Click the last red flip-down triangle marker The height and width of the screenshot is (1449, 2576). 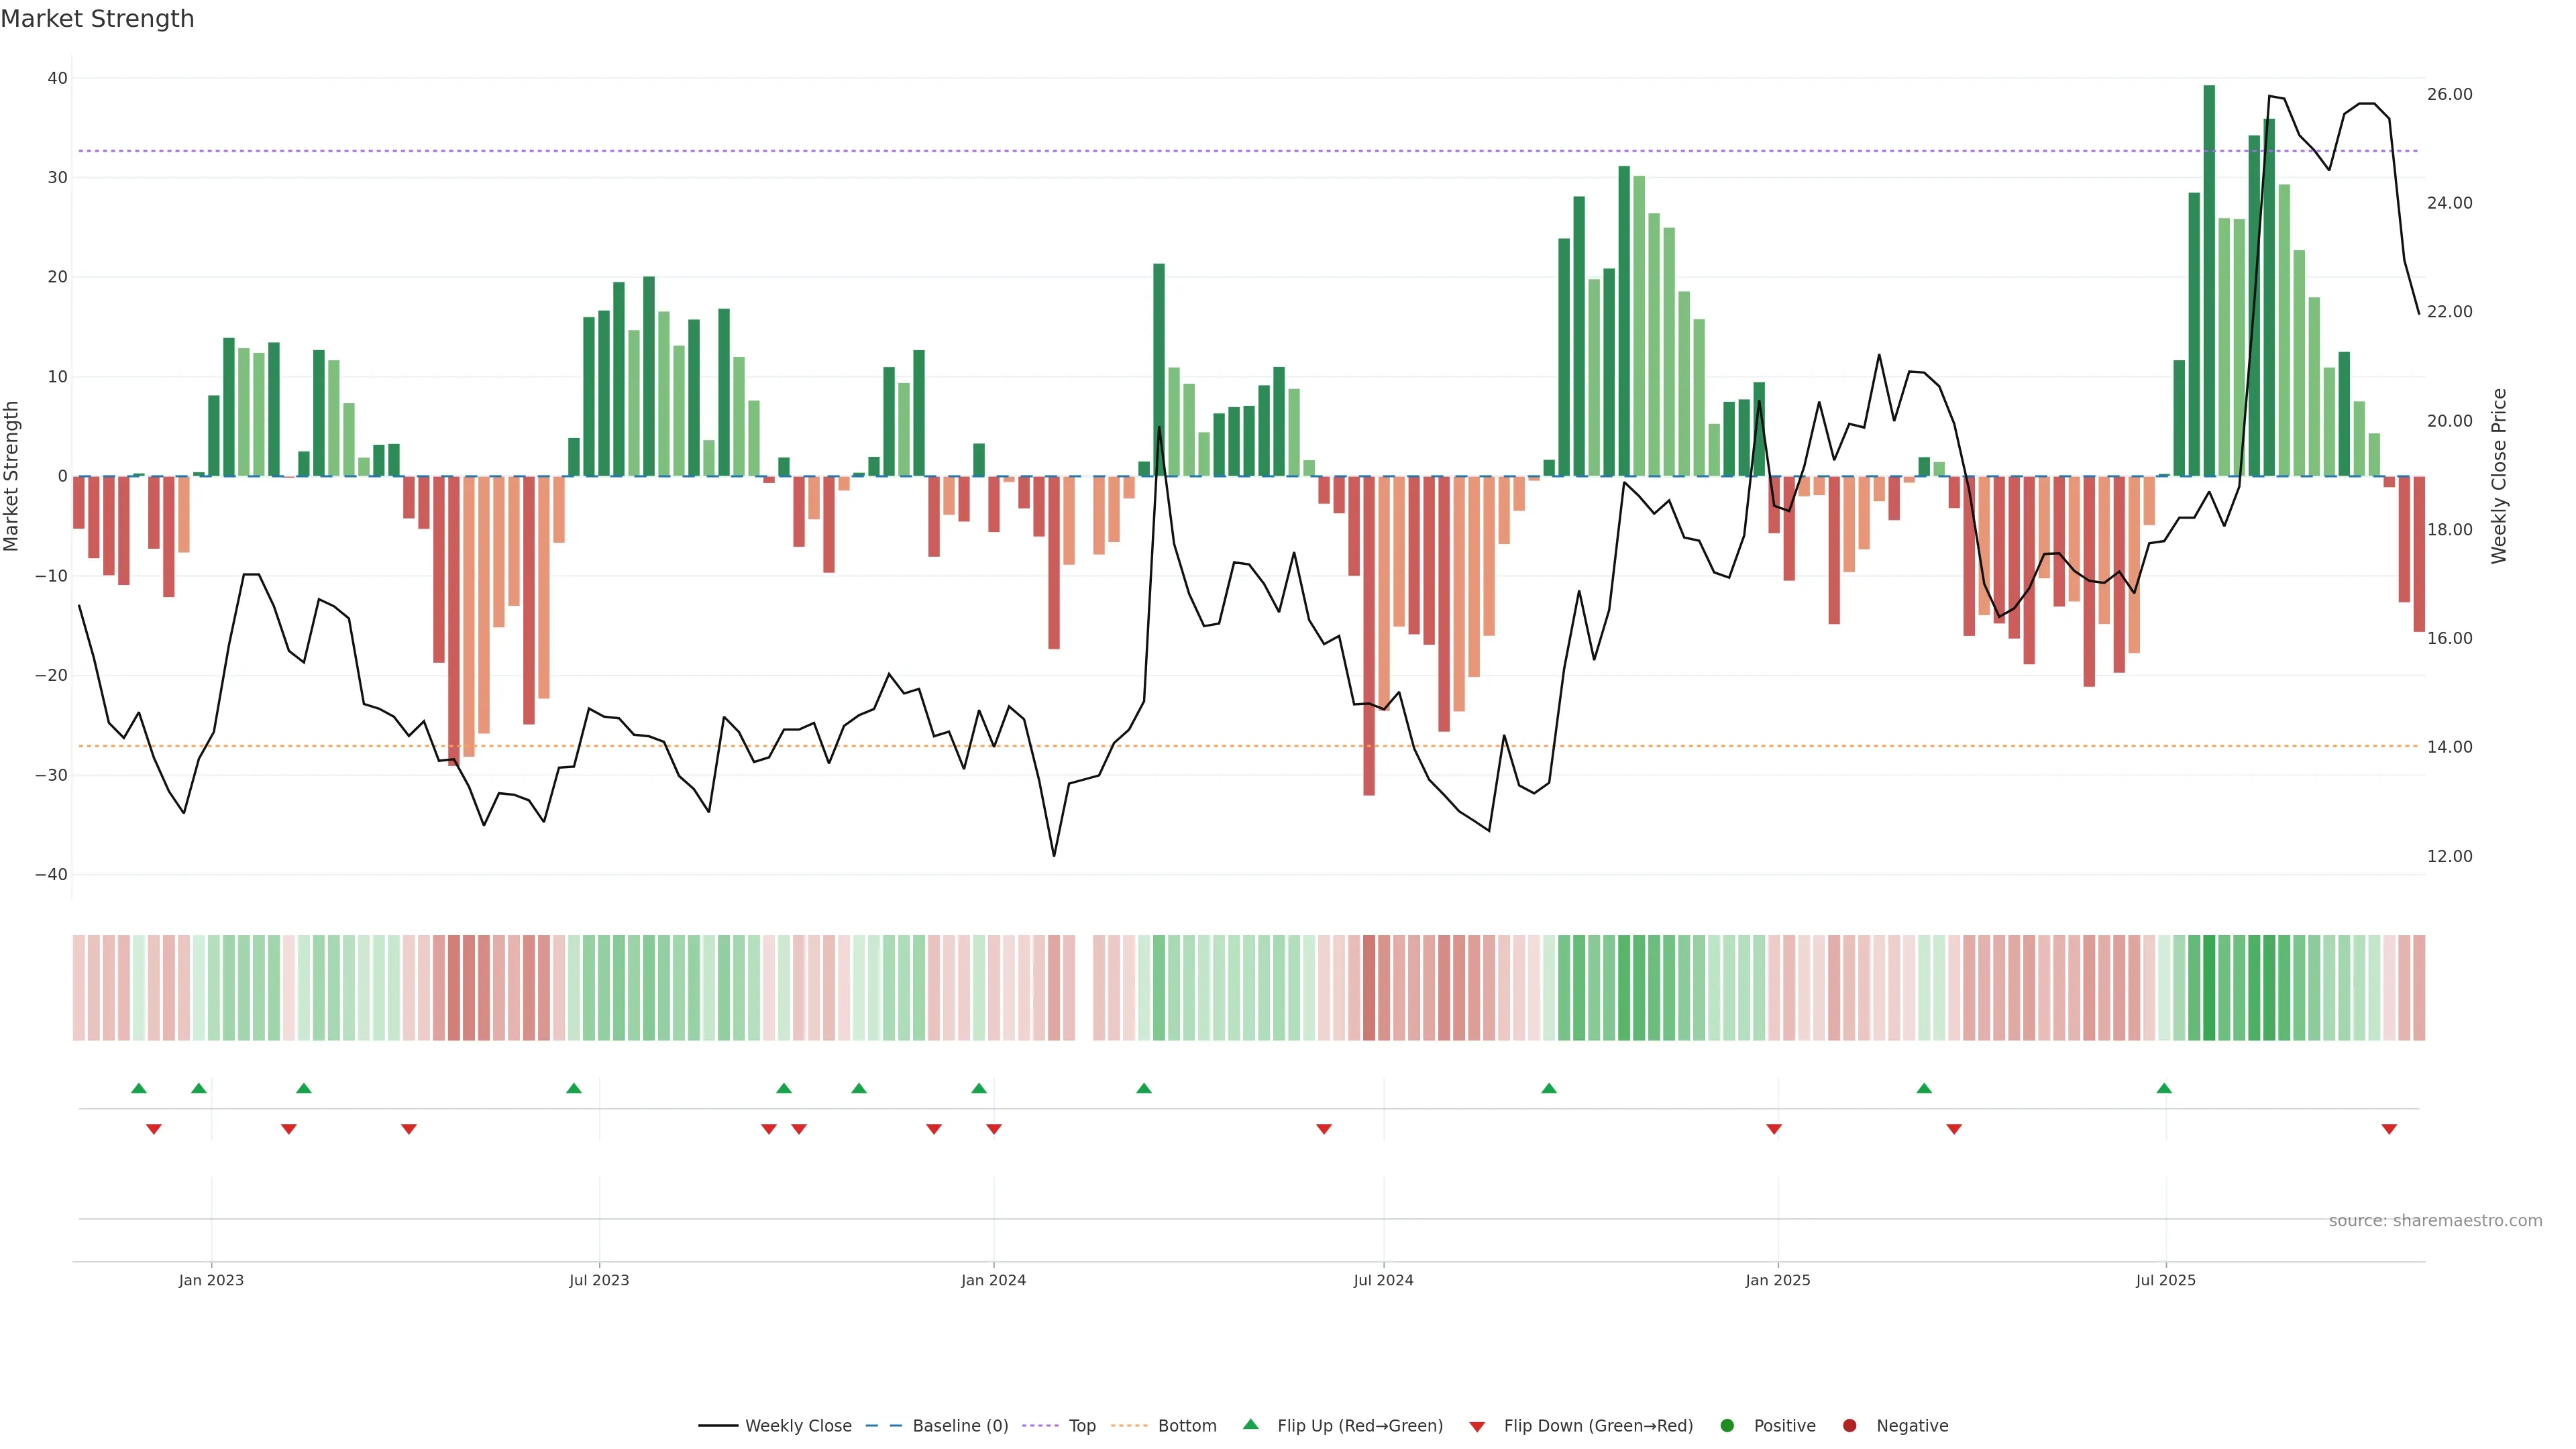coord(2389,1129)
